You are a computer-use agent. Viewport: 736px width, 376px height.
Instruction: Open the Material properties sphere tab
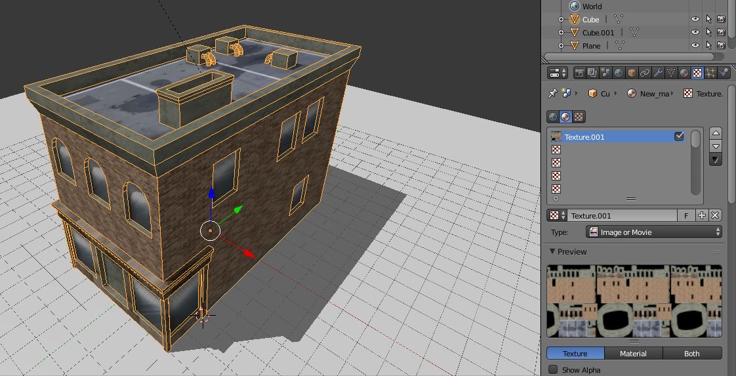[x=684, y=73]
